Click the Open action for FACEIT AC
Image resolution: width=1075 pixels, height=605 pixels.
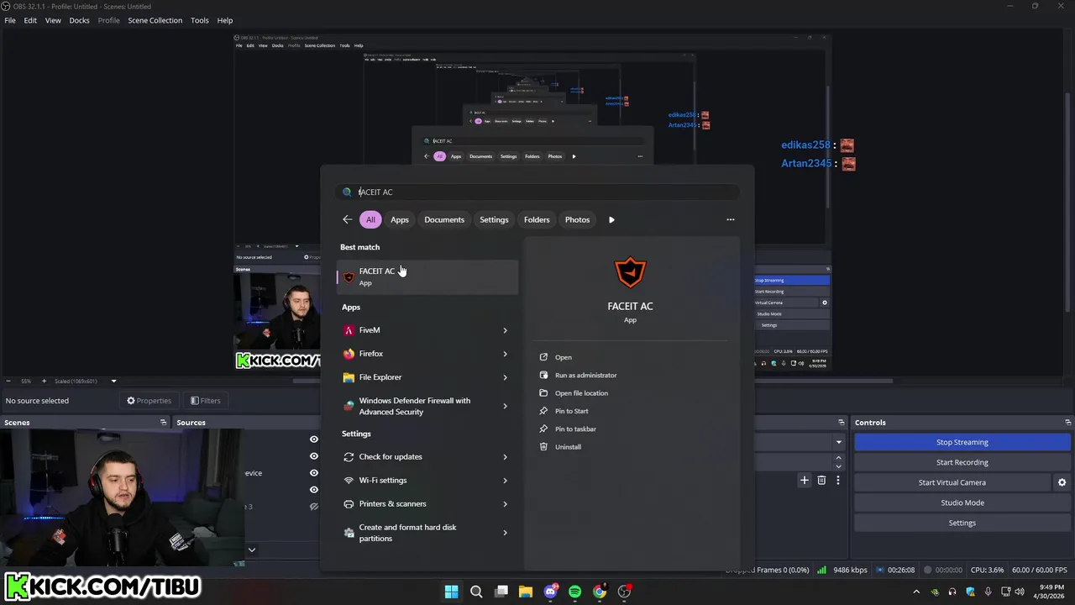pos(563,357)
